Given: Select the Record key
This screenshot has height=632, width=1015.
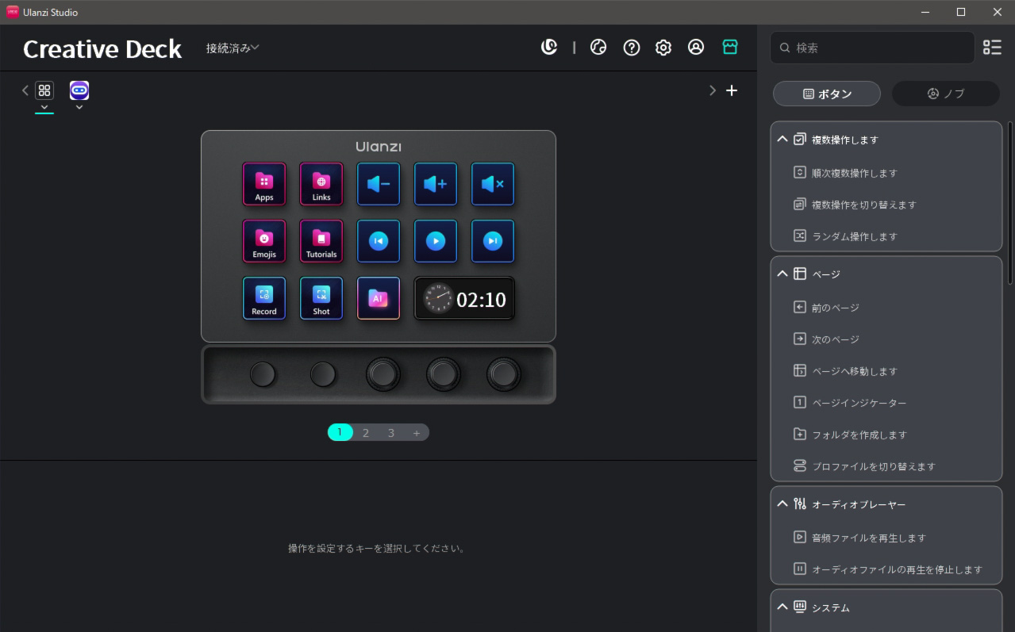Looking at the screenshot, I should pyautogui.click(x=264, y=298).
